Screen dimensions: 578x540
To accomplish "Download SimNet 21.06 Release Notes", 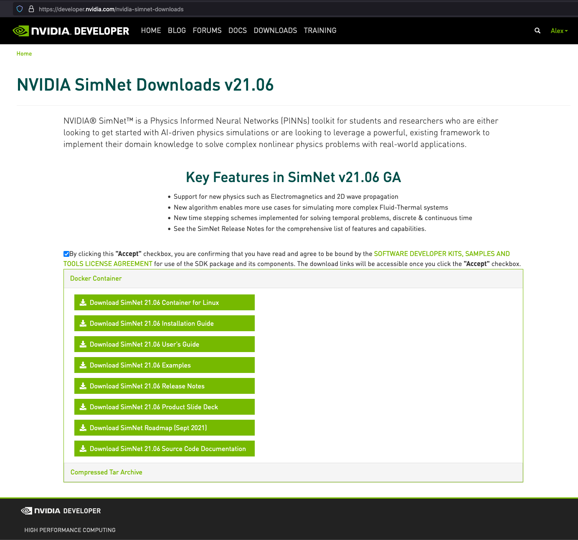I will pos(165,386).
